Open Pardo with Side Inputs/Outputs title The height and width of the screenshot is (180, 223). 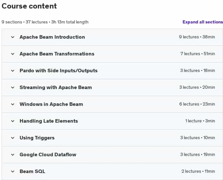(59, 71)
